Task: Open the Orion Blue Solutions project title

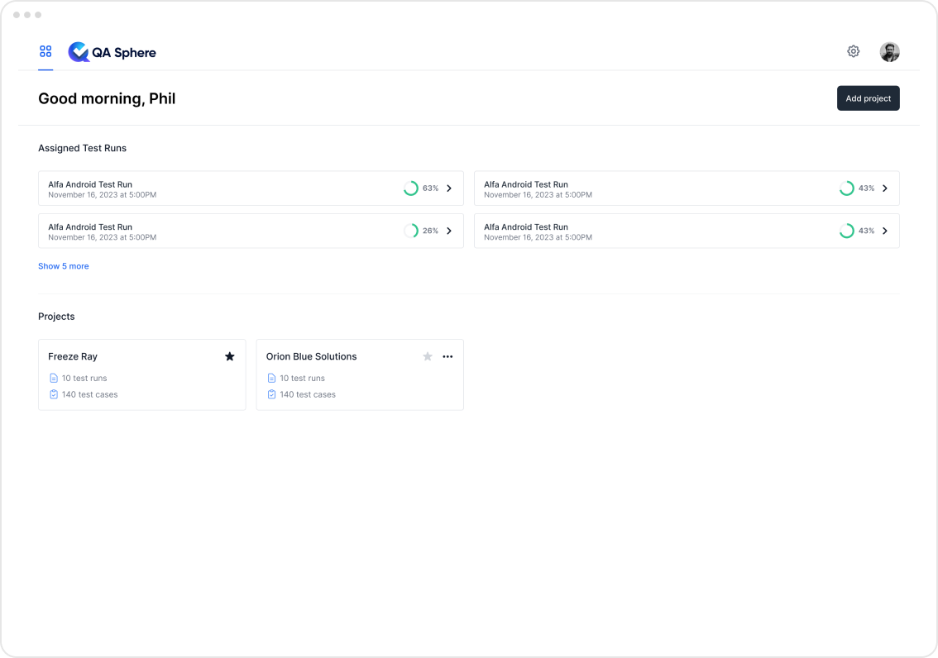Action: coord(311,356)
